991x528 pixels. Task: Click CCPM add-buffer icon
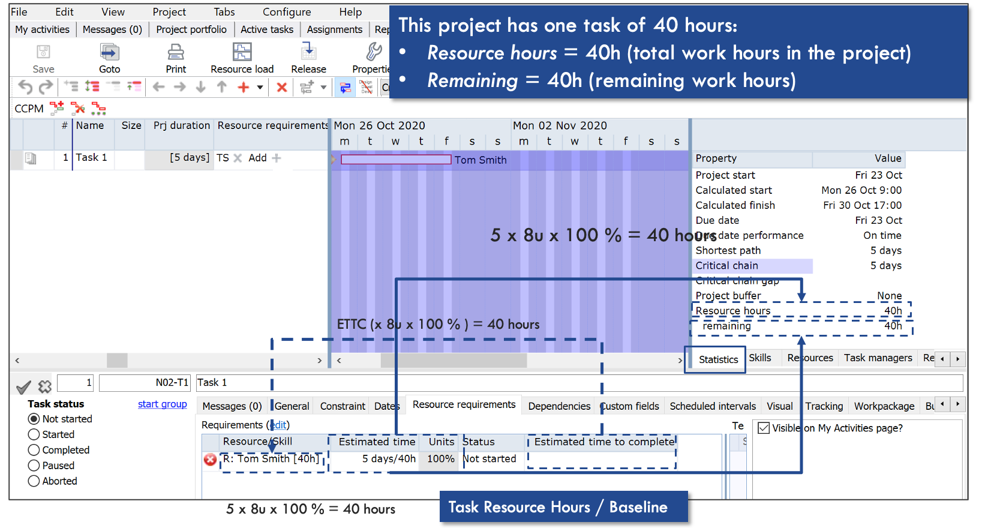click(x=57, y=108)
